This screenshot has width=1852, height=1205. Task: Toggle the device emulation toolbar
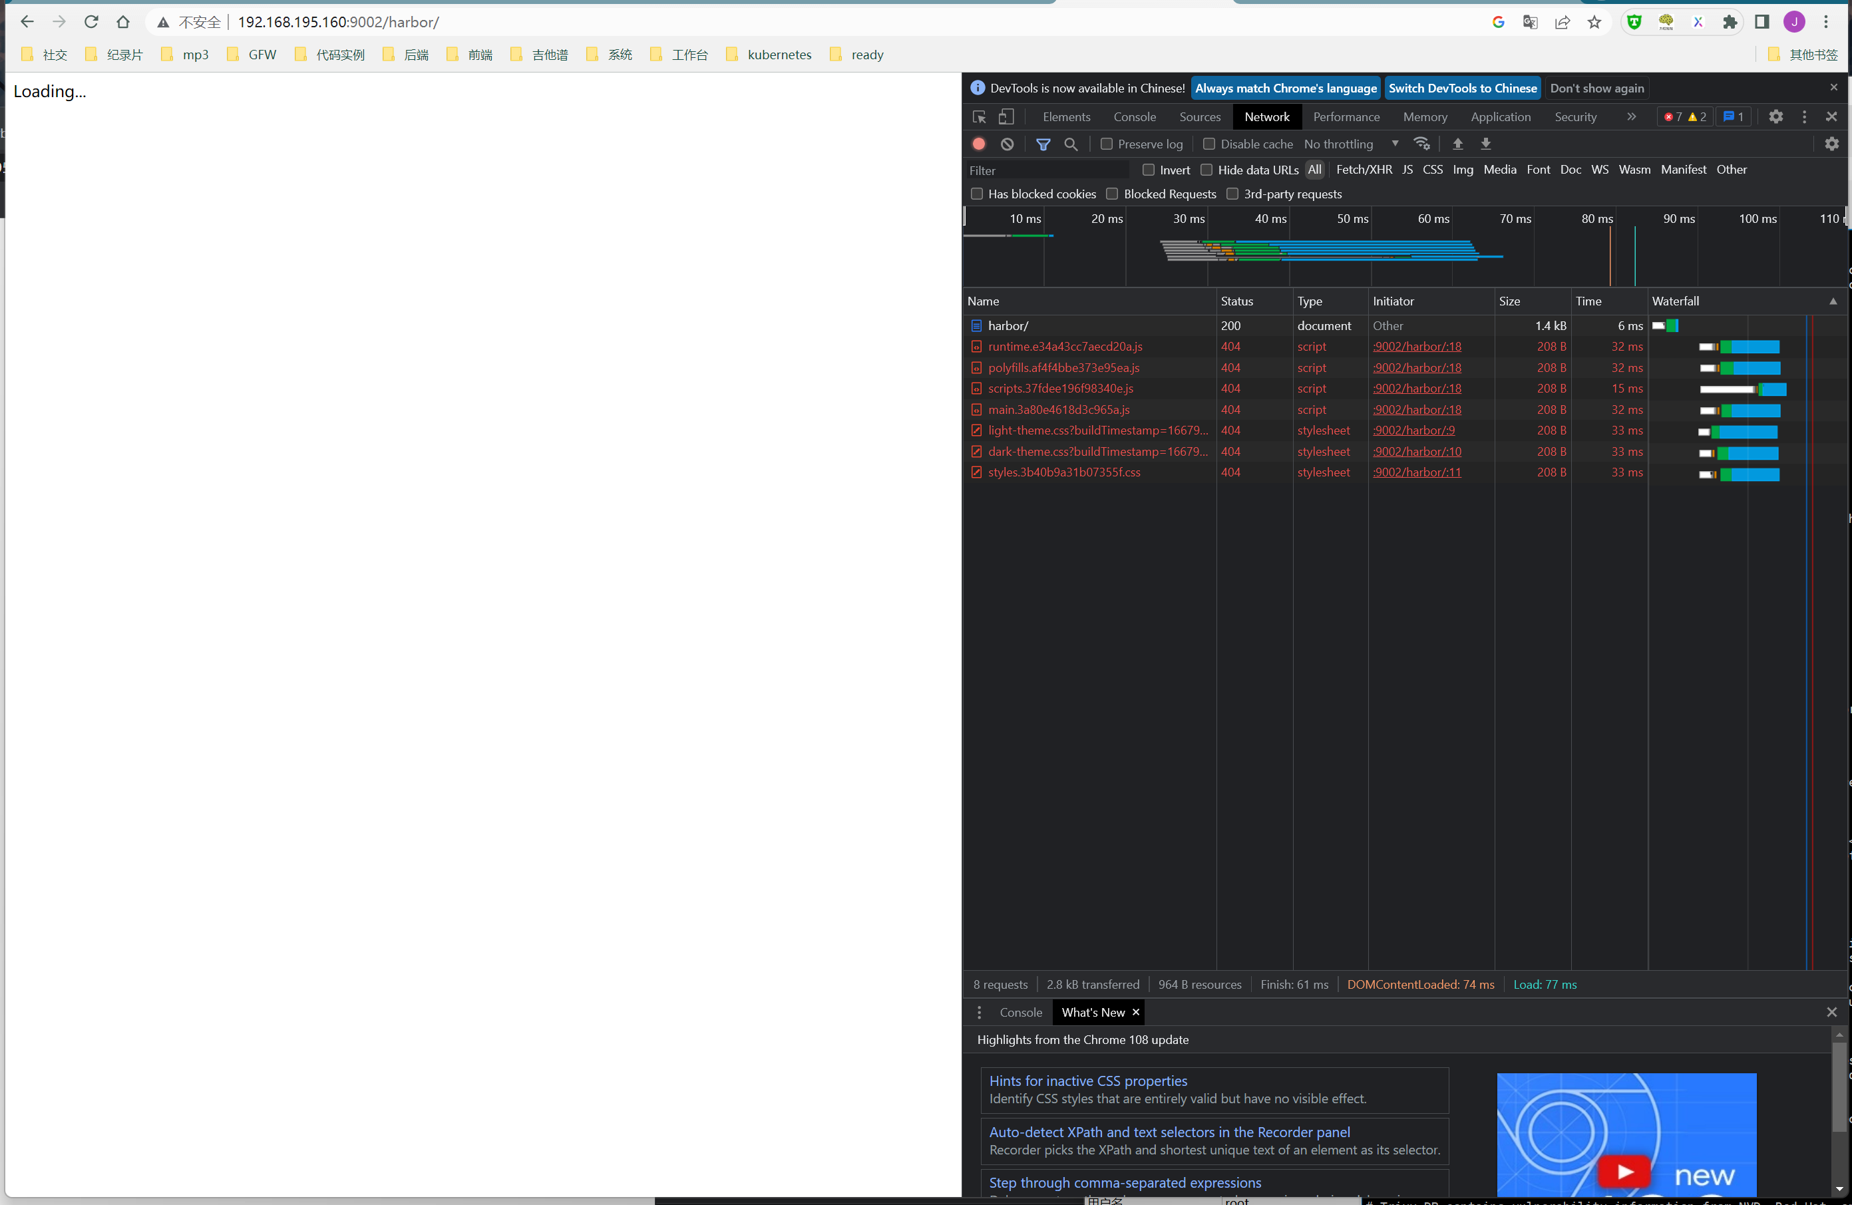(1006, 116)
